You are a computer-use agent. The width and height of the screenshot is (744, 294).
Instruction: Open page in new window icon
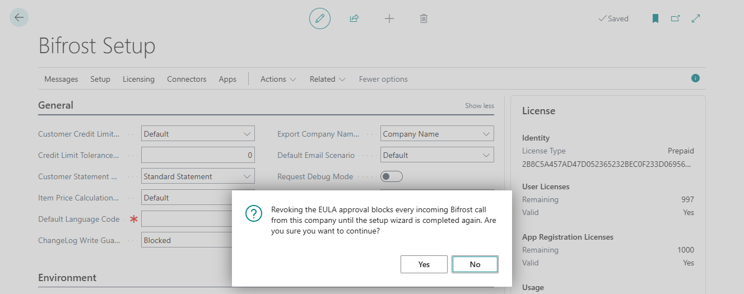point(676,18)
